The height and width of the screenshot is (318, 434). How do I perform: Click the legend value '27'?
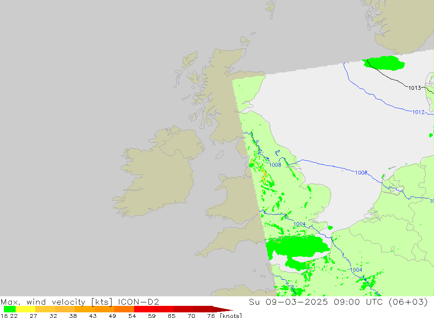[x=33, y=316]
